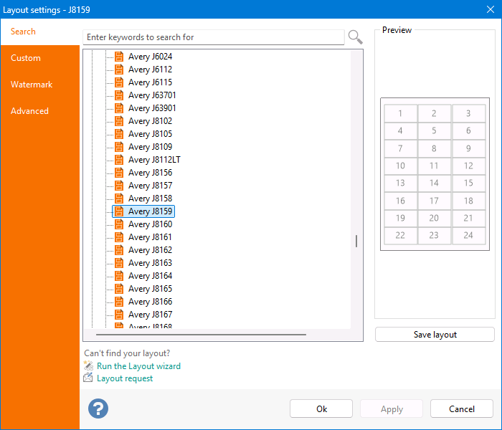Switch to the Custom tab
Screen dimensions: 502x430
(x=26, y=58)
